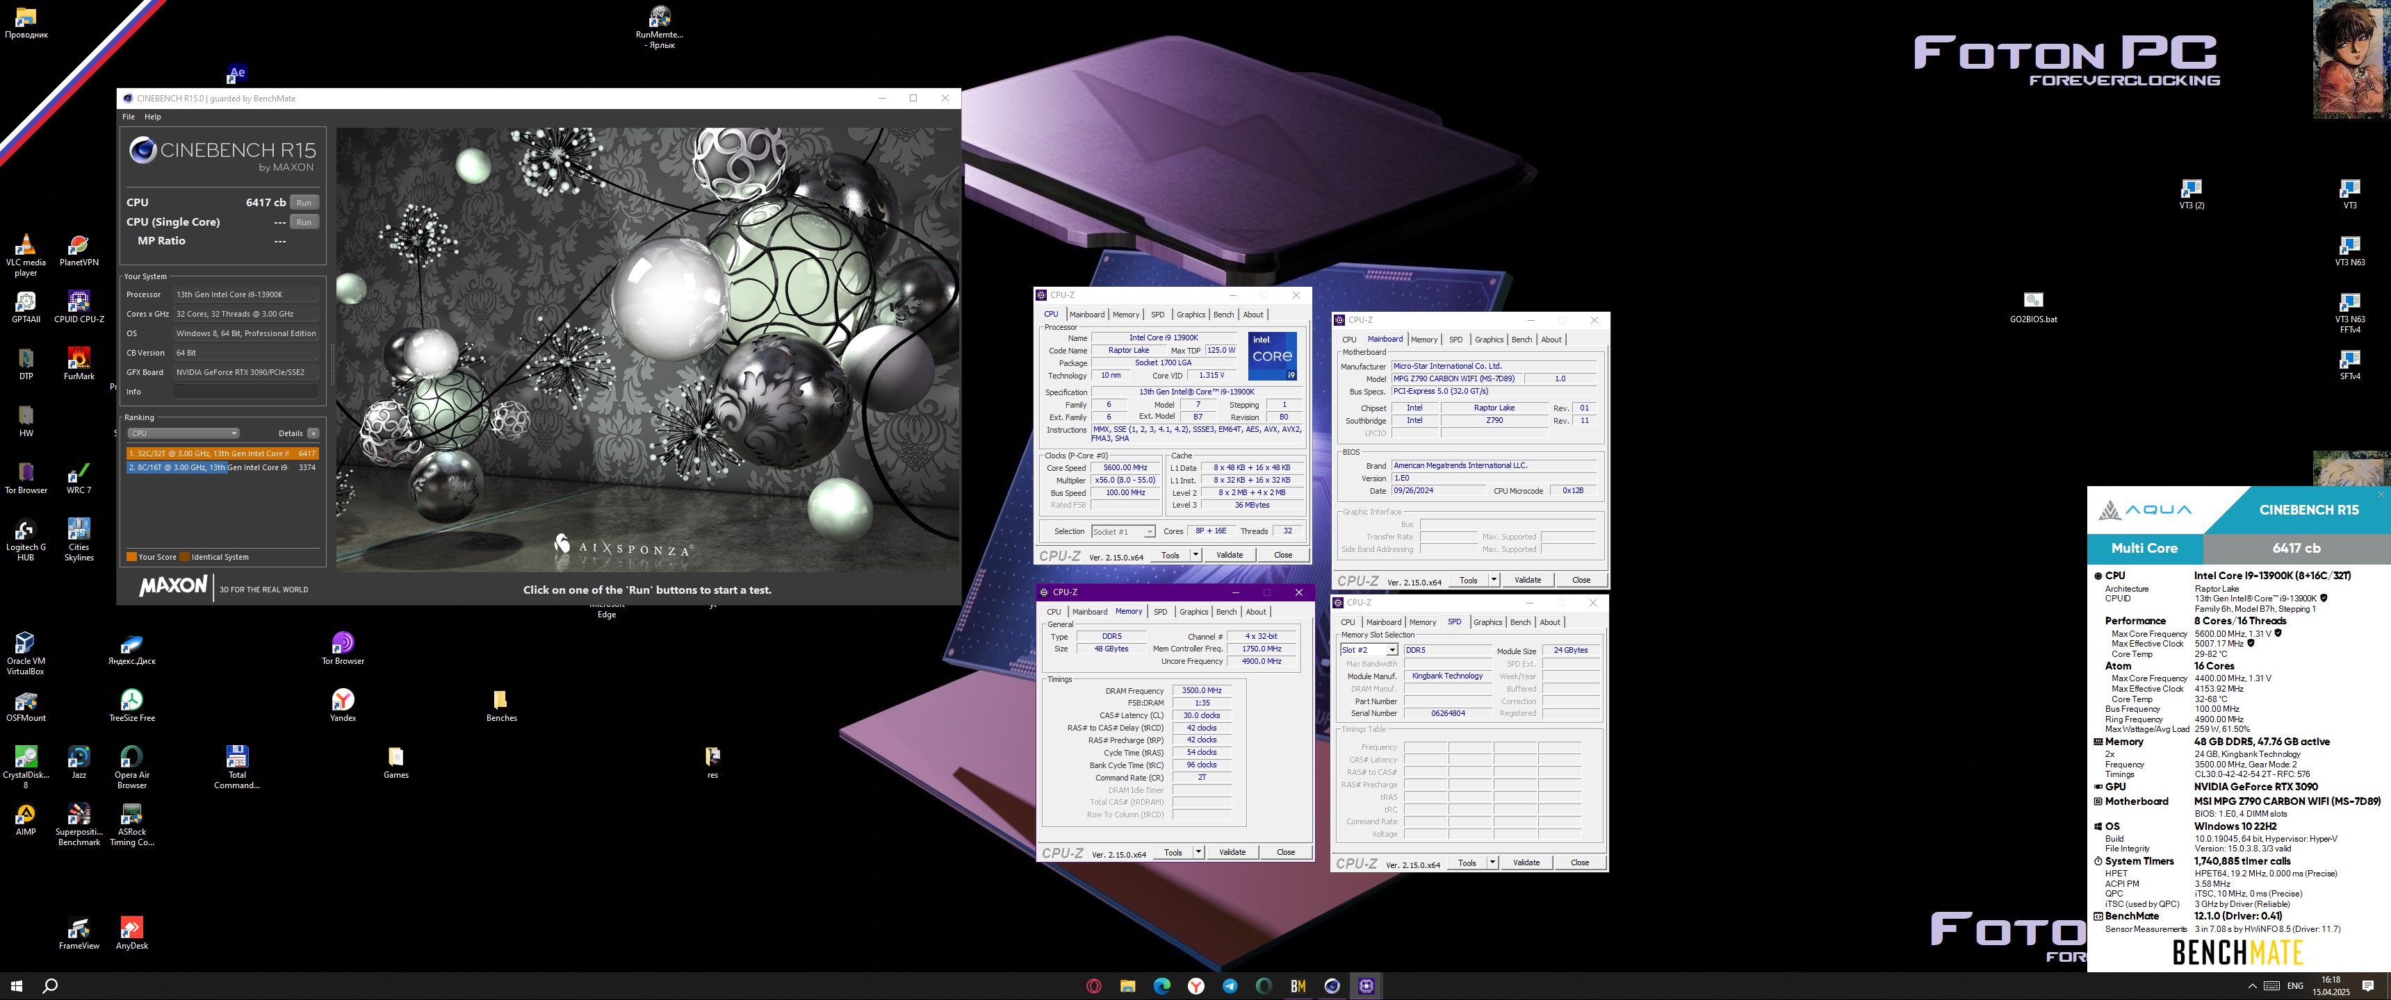Open Oracle VM VirtualBox shortcut
Screen dimensions: 2391x1000
(x=26, y=653)
